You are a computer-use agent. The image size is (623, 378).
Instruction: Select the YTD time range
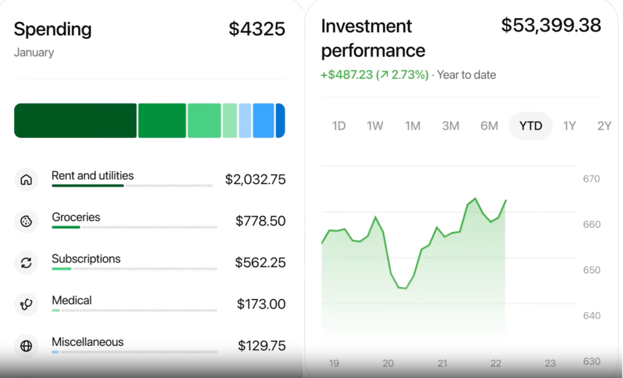[531, 126]
